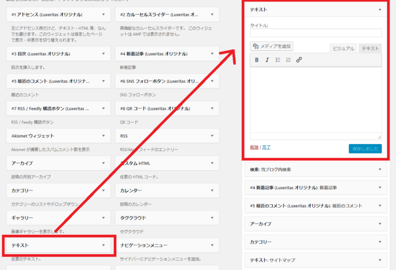Viewport: 396px width, 270px height.
Task: Expand the 検索: 当ブログ内検索 widget
Action: click(x=380, y=170)
